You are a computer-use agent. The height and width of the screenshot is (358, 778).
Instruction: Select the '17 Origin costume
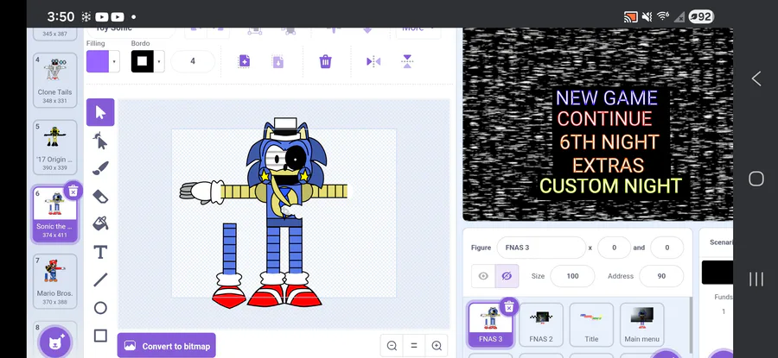pyautogui.click(x=54, y=147)
